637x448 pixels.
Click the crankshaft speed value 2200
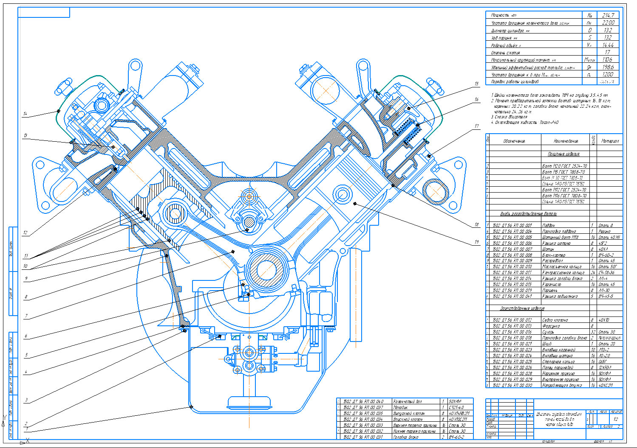coord(608,22)
